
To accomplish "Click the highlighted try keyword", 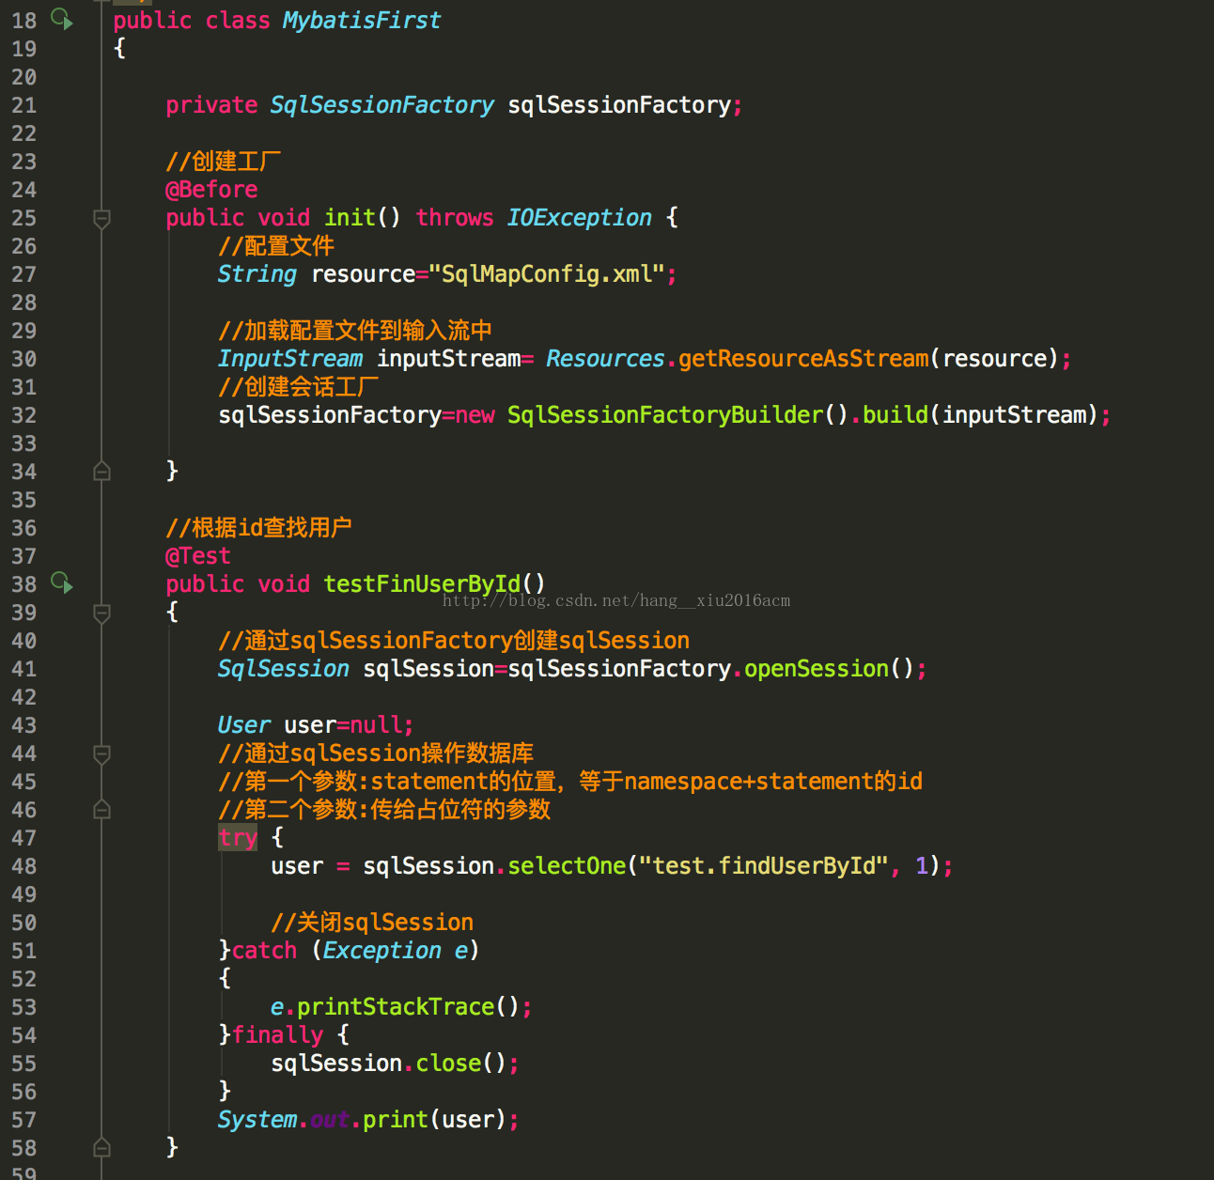I will tap(238, 838).
